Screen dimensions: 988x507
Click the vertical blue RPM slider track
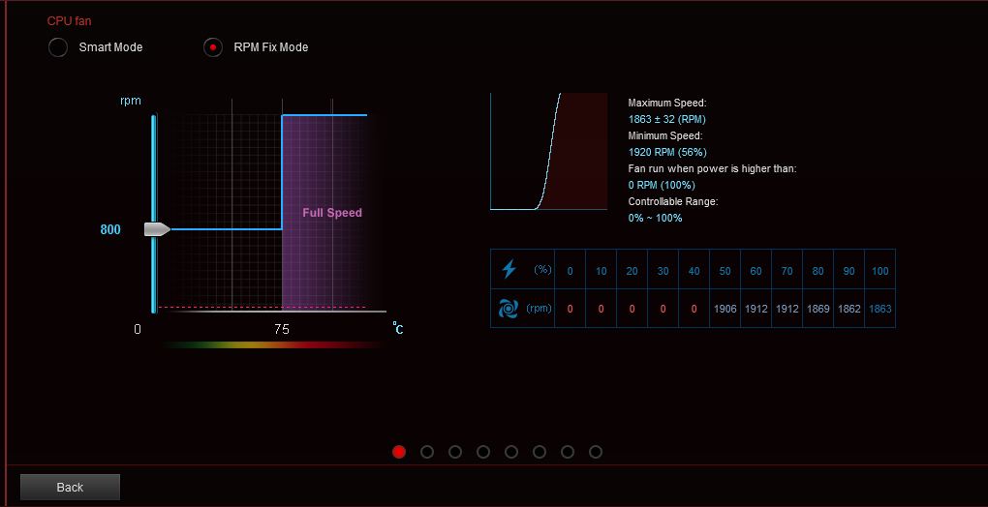[x=153, y=214]
